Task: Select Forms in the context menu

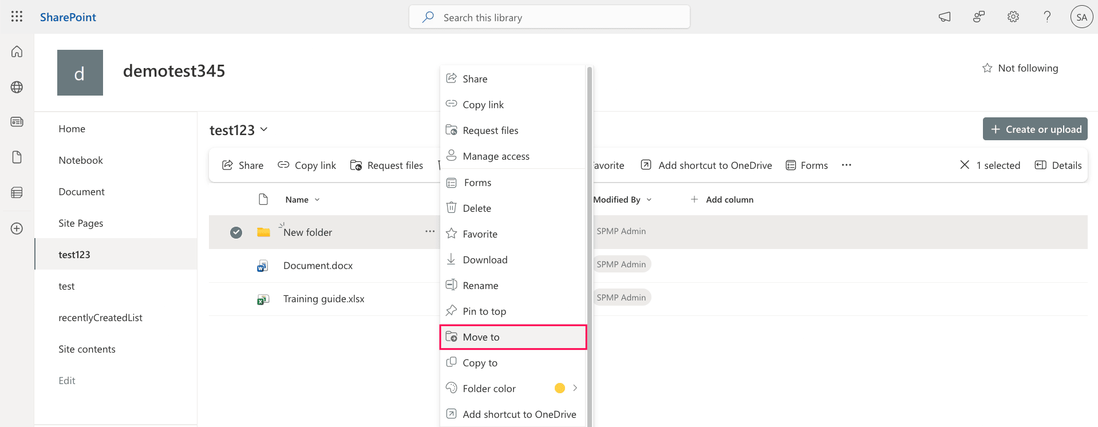Action: pos(513,183)
